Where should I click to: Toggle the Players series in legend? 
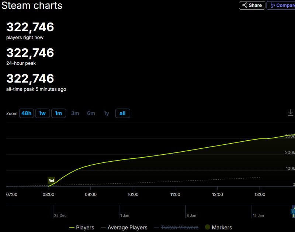pos(81,228)
